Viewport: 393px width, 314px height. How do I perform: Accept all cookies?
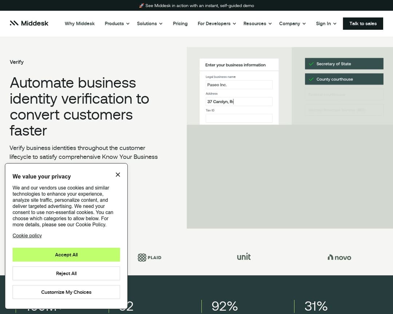point(66,255)
